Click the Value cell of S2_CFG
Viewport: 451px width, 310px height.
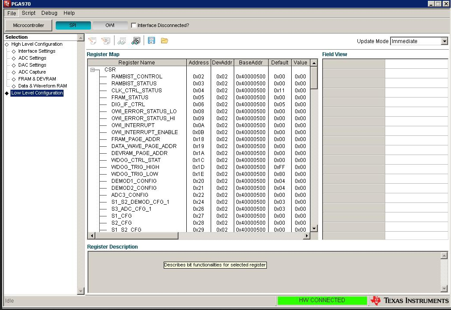[300, 223]
